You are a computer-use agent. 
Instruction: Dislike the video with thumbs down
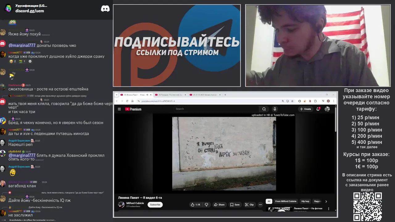point(206,204)
